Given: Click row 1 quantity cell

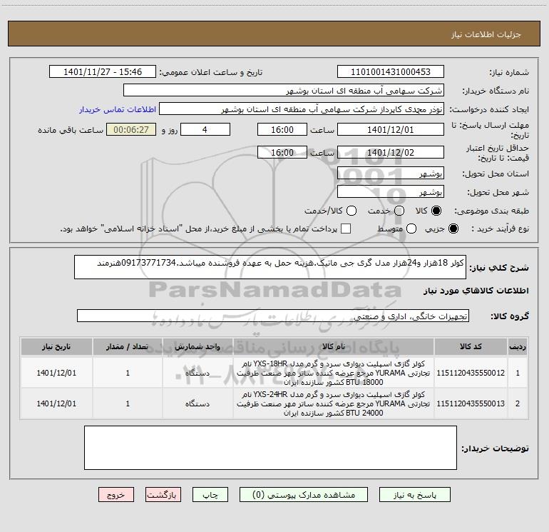Looking at the screenshot, I should coord(128,373).
